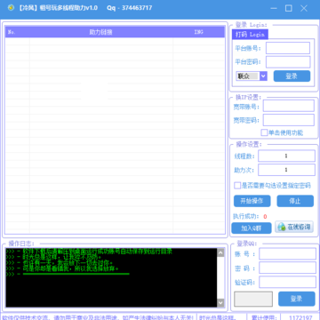
Task: Minimize the 多线程助力 window
Action: click(274, 8)
